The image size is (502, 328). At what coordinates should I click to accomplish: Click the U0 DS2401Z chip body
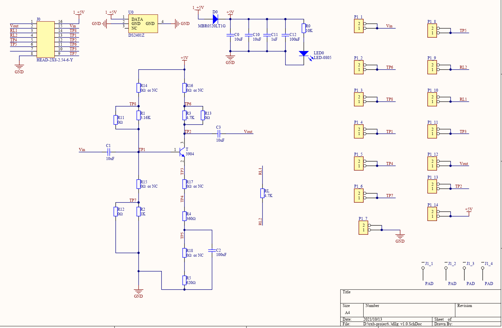[143, 24]
